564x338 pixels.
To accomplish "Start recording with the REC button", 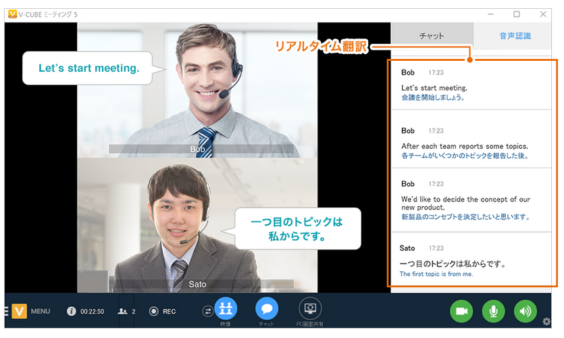I will click(x=154, y=312).
